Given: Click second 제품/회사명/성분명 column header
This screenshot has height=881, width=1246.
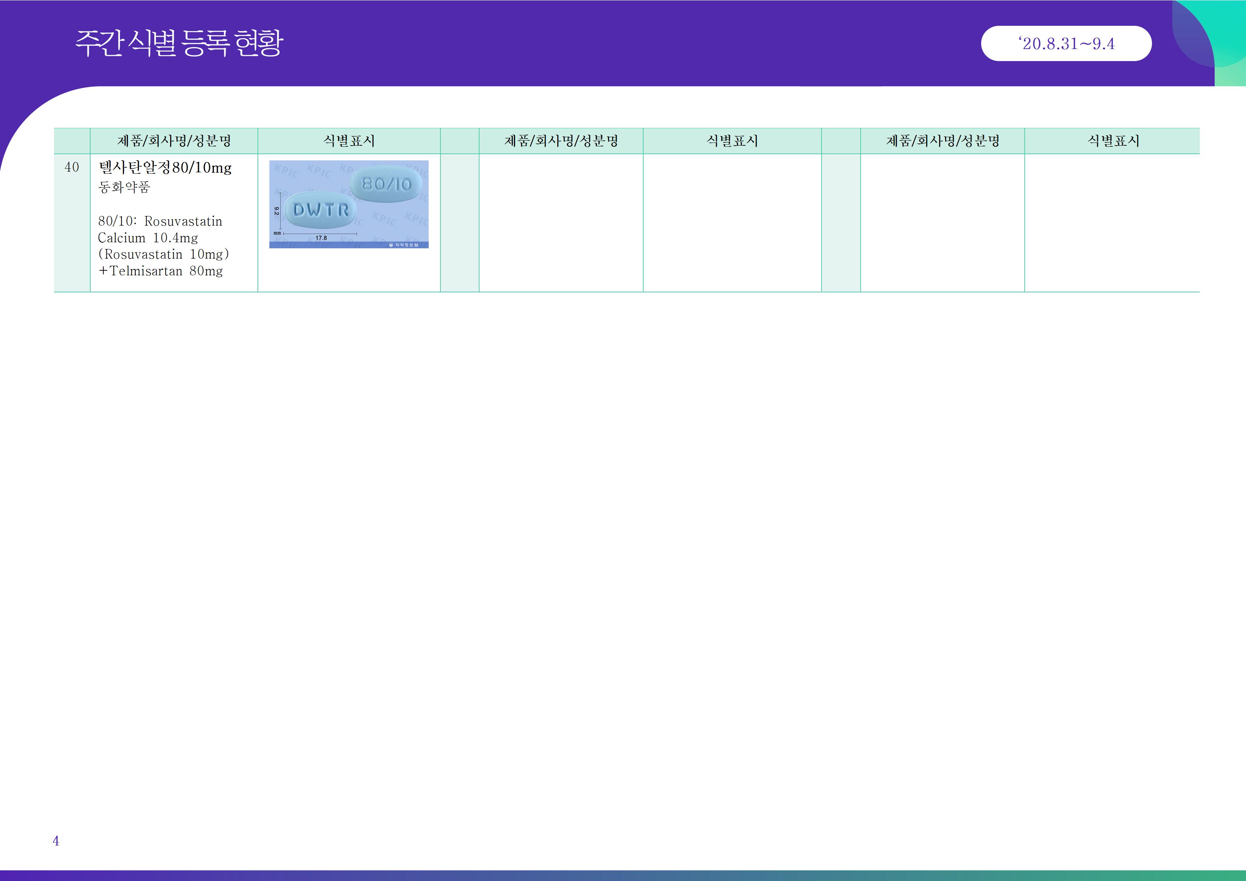Looking at the screenshot, I should tap(560, 141).
